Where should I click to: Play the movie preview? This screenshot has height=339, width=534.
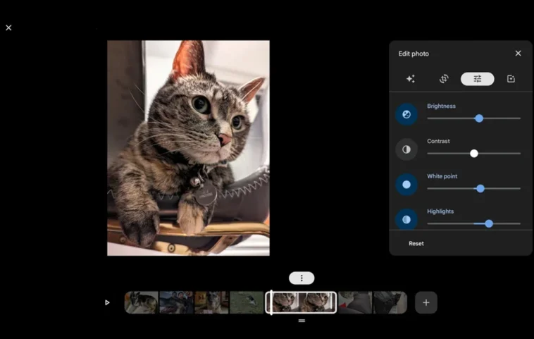pyautogui.click(x=107, y=302)
